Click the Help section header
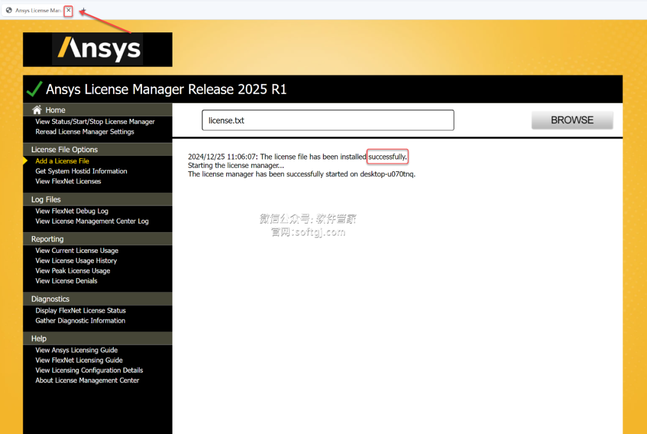 (x=98, y=339)
